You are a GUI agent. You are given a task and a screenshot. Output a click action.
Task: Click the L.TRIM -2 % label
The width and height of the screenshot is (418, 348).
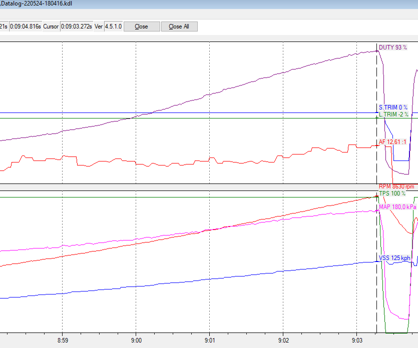[x=393, y=114]
